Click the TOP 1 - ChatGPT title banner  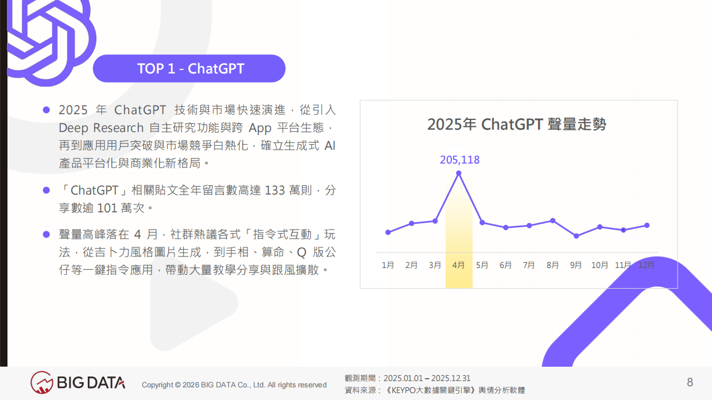pyautogui.click(x=189, y=69)
